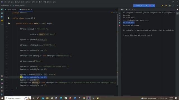Screen dimensions: 179x100
Task: Open the Code menu
Action: [23, 2]
